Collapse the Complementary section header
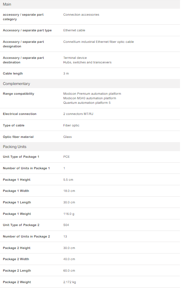 [x=90, y=84]
